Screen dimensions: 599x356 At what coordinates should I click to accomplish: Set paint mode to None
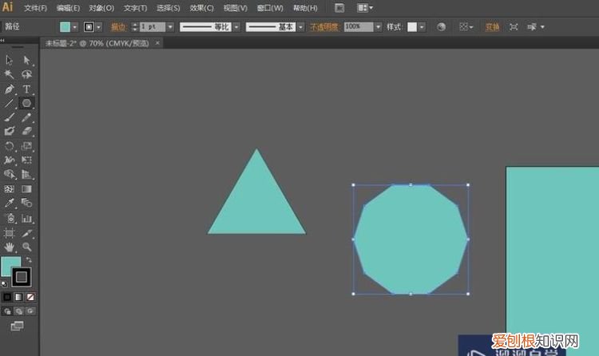click(30, 297)
